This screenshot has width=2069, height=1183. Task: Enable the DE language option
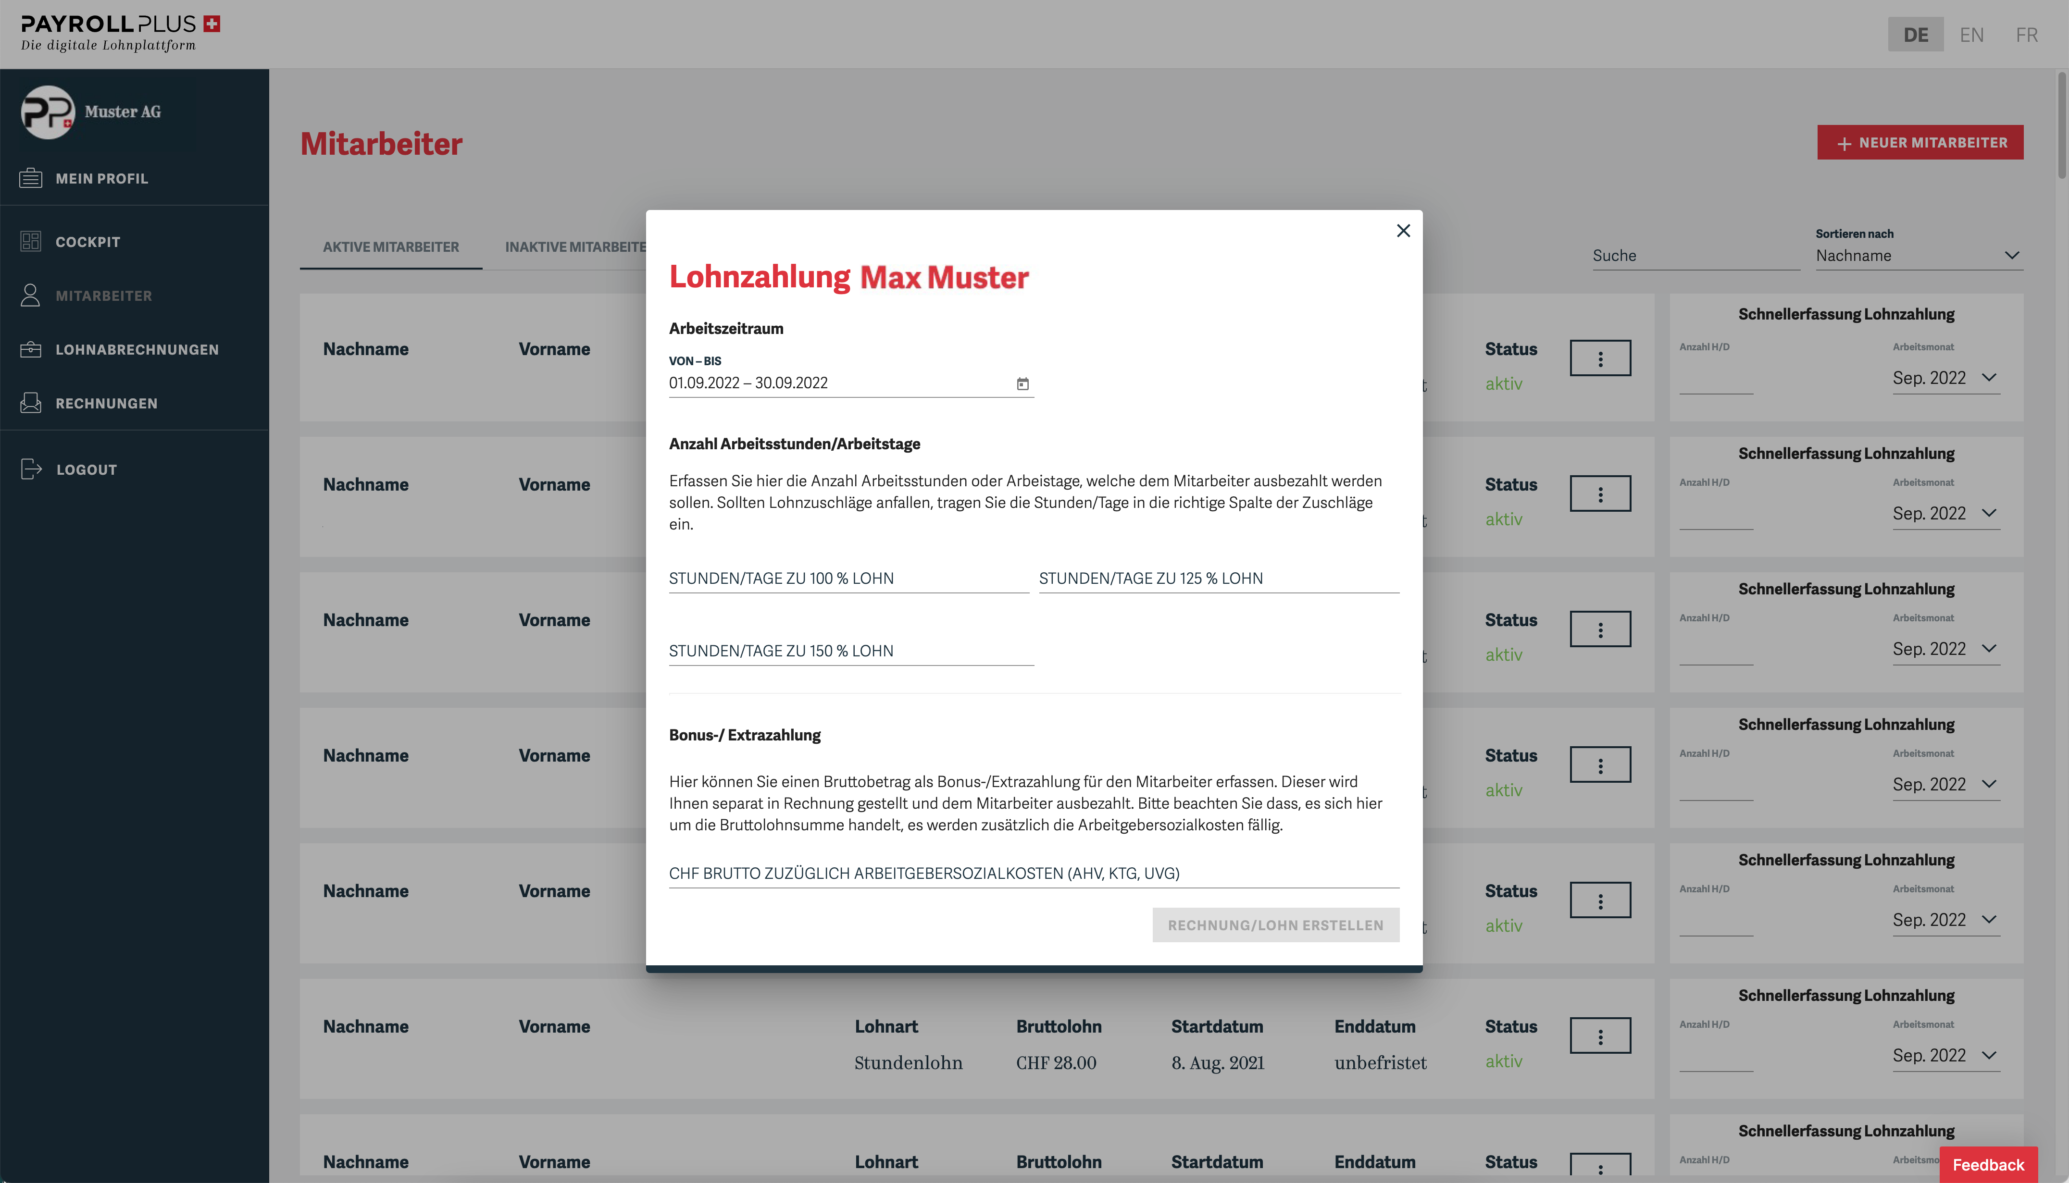tap(1915, 34)
